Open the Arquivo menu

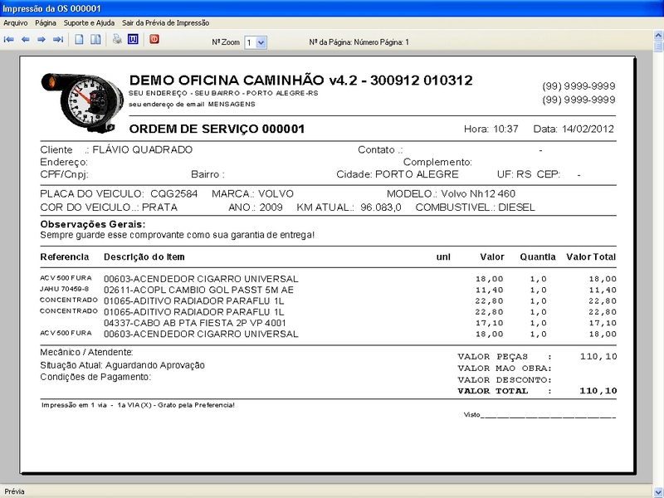(x=16, y=23)
